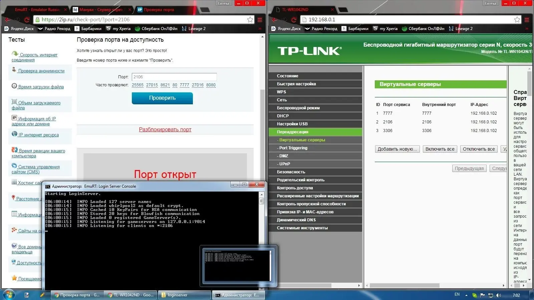Open Системные инструменты menu item

point(315,228)
